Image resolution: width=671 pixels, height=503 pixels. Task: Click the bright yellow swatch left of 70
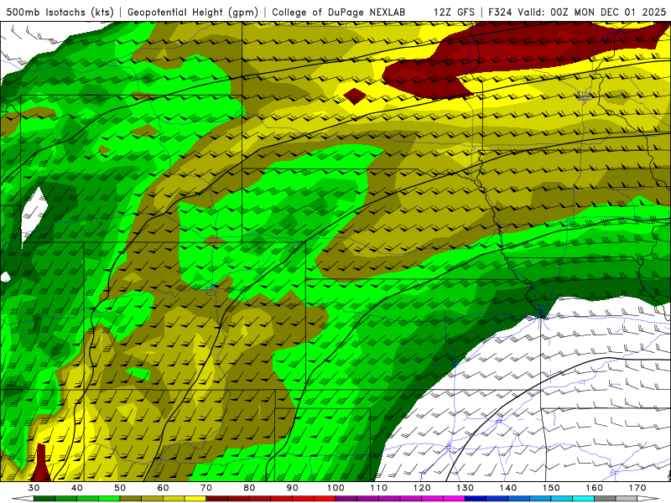click(x=195, y=499)
